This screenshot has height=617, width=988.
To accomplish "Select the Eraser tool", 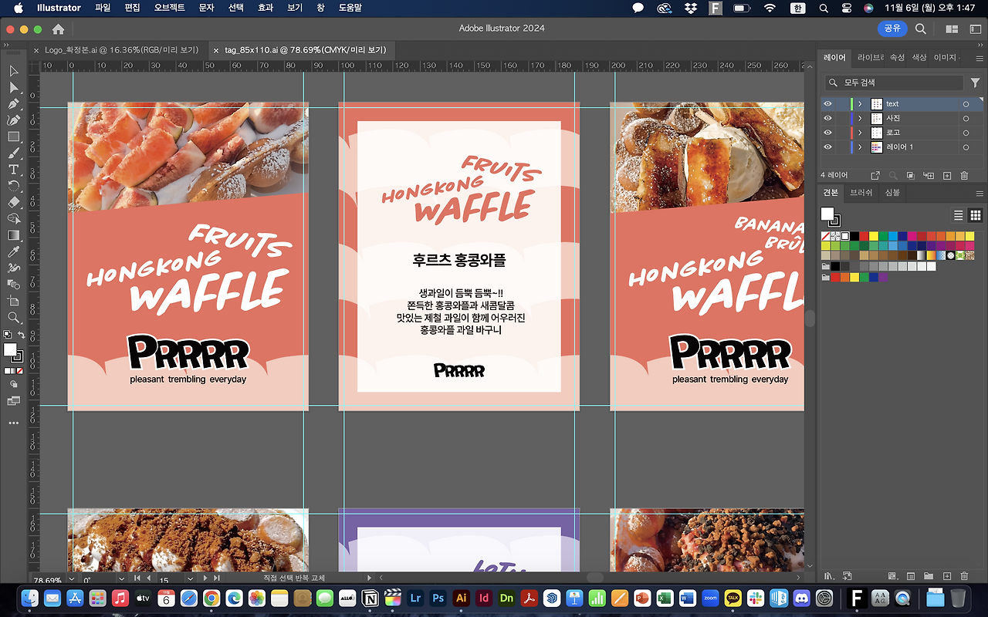I will (14, 202).
